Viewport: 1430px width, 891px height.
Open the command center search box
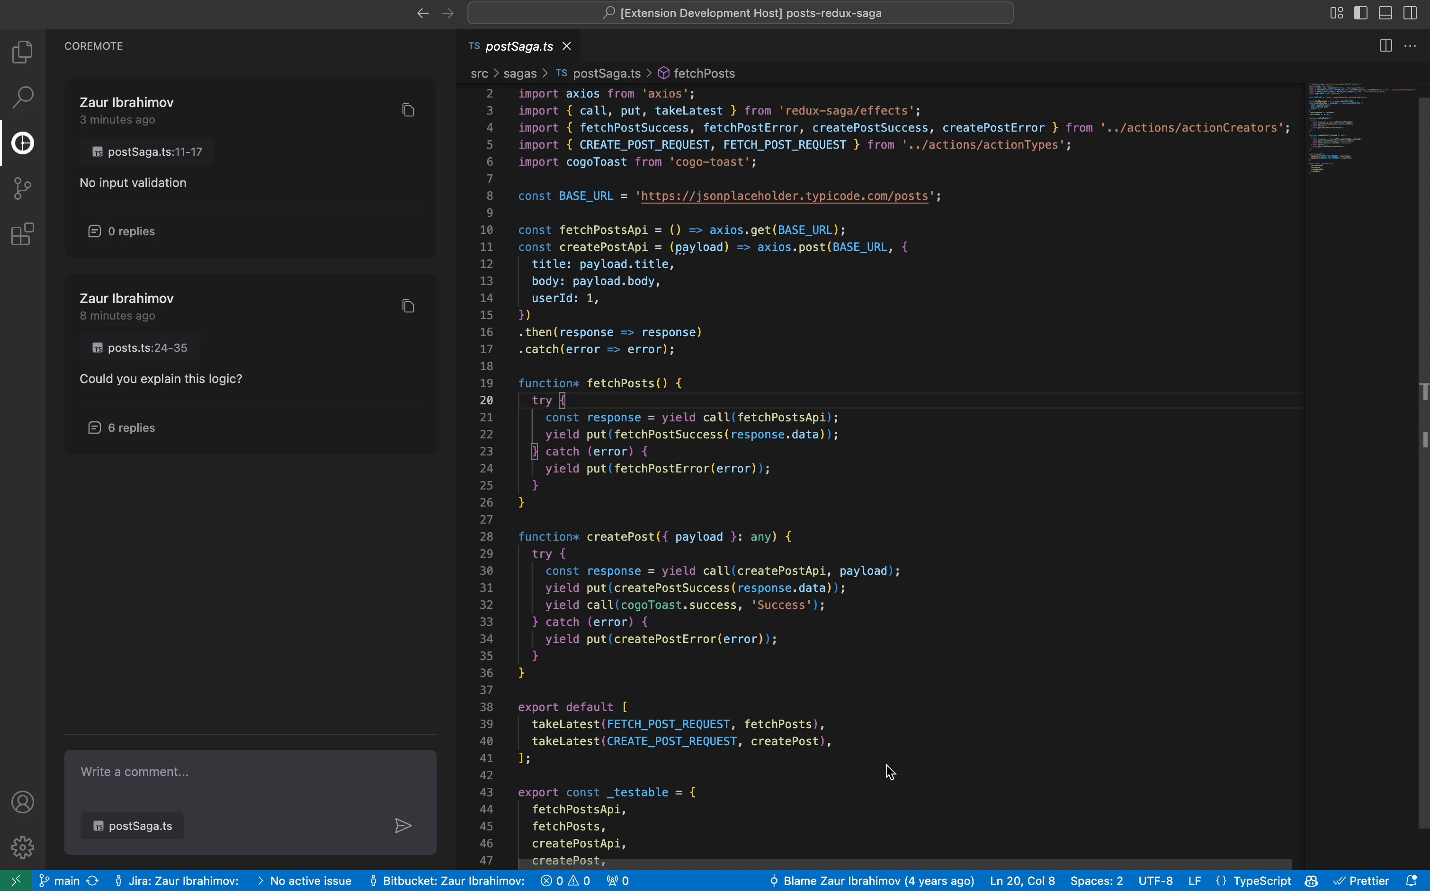(x=740, y=13)
